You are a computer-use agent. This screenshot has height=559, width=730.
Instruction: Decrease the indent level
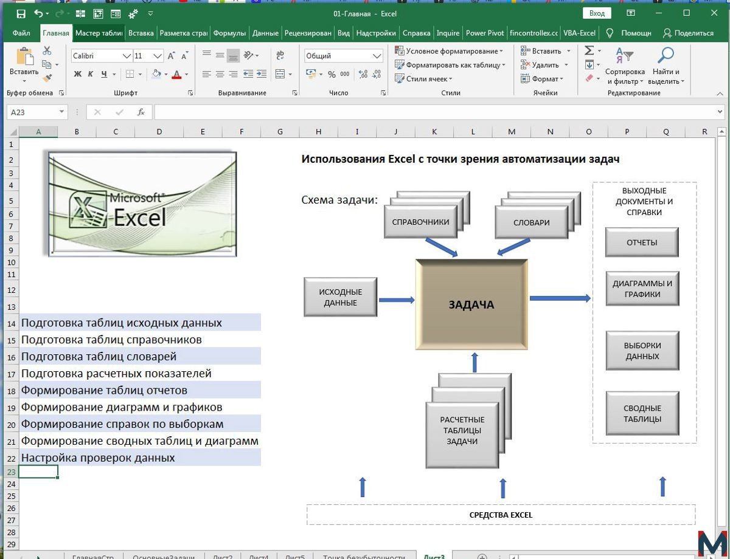pos(248,74)
